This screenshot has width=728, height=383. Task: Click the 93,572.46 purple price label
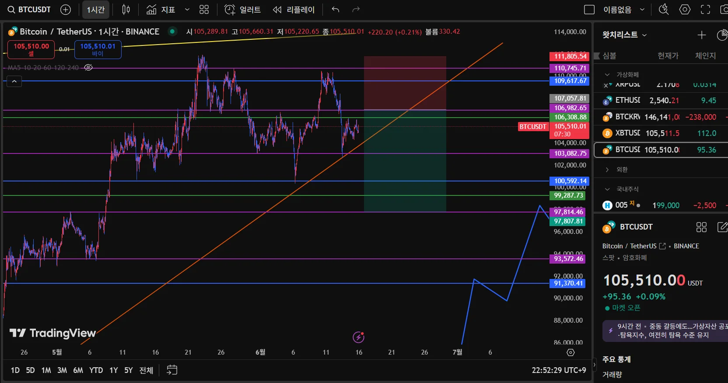pyautogui.click(x=567, y=259)
